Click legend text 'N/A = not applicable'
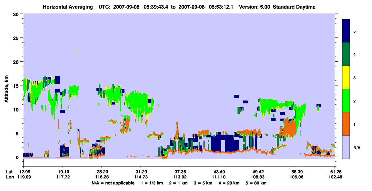This screenshot has width=372, height=191. click(x=112, y=183)
